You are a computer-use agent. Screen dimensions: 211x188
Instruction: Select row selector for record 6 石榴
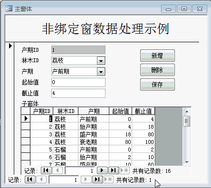[x=26, y=157]
